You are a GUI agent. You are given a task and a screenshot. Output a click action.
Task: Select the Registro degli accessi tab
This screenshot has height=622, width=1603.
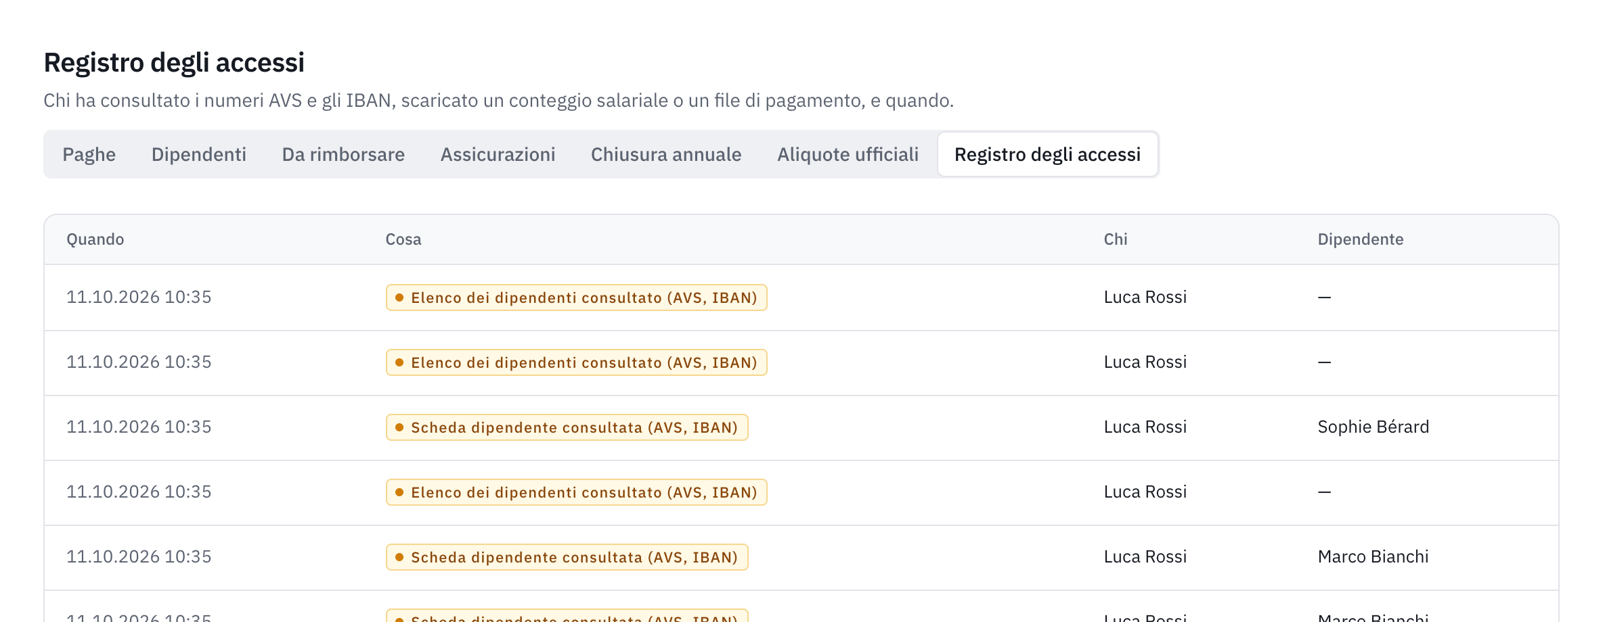click(x=1048, y=154)
